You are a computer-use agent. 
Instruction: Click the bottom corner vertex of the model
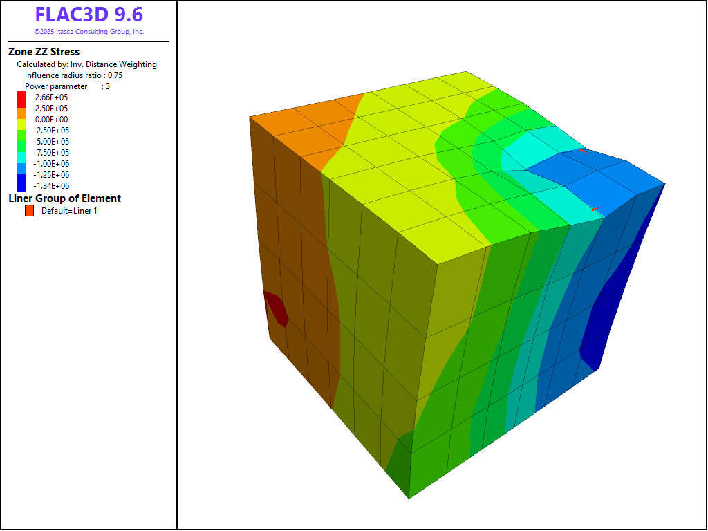pos(409,498)
